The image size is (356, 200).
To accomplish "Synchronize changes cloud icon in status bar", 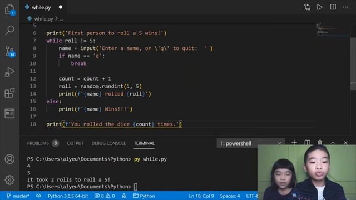I will click(x=38, y=196).
